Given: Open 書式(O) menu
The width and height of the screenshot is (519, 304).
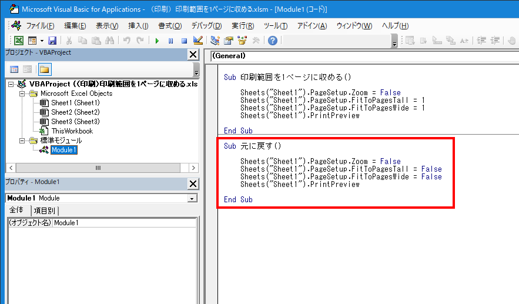Looking at the screenshot, I should pos(170,25).
